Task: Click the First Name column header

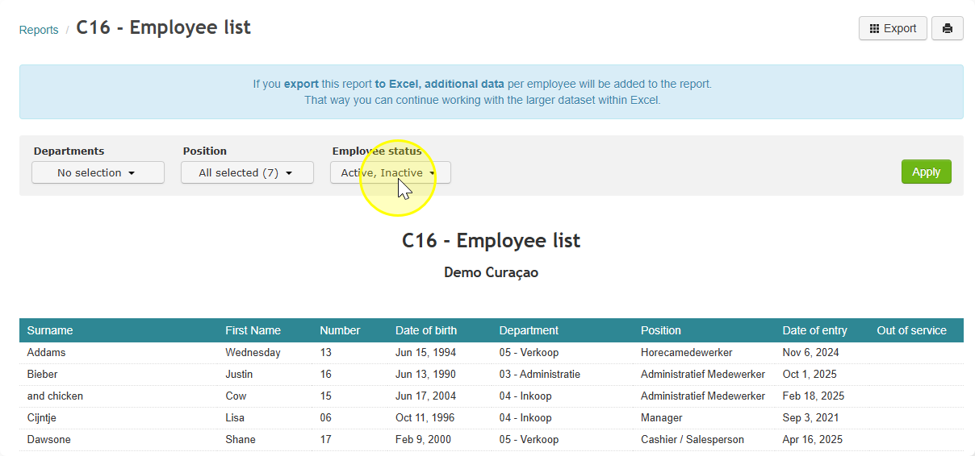Action: tap(253, 330)
